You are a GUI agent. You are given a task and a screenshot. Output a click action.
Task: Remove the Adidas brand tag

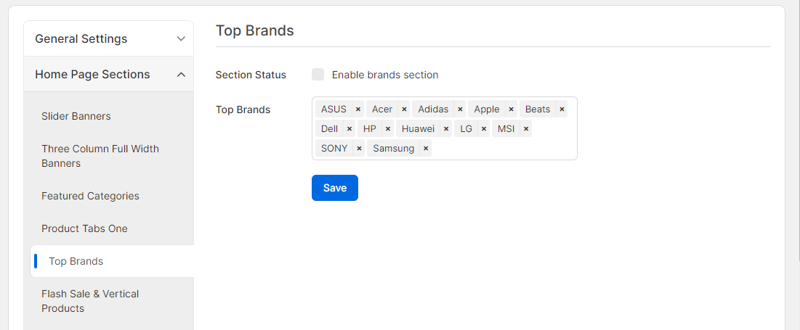point(460,110)
